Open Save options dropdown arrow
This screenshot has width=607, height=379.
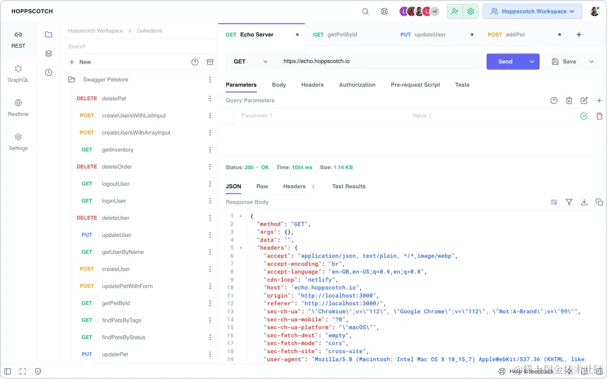591,62
